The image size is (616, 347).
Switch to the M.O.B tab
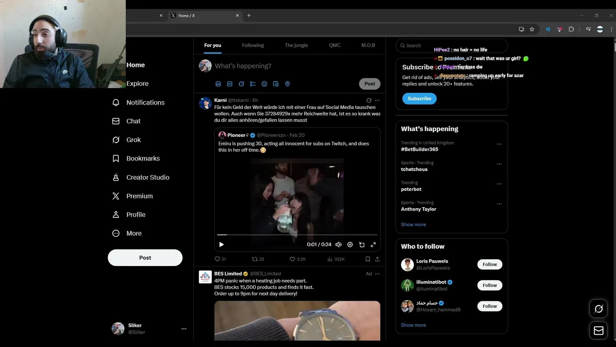(x=368, y=45)
